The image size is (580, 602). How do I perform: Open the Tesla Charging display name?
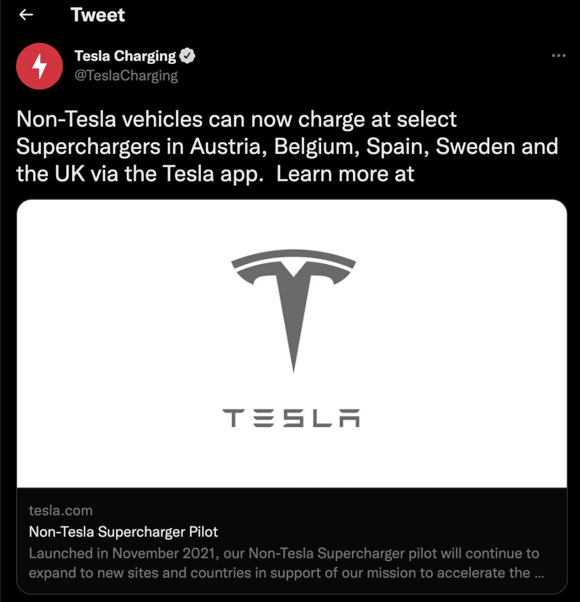pos(125,56)
